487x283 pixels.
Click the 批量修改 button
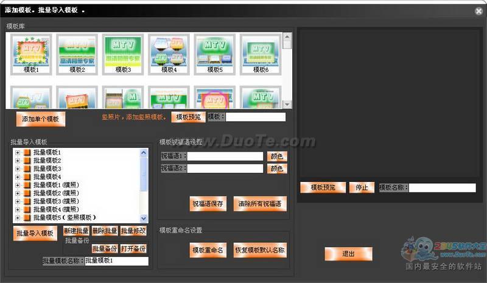point(133,231)
